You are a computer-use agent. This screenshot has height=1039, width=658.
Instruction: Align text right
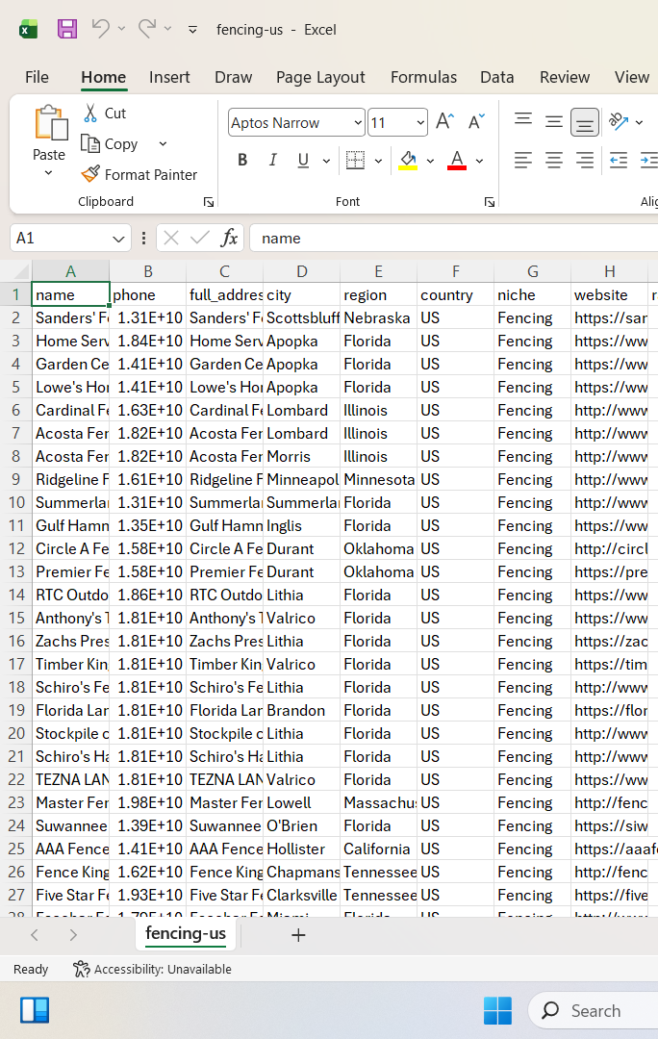tap(585, 161)
